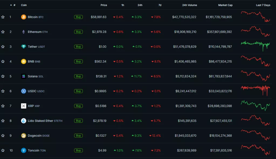Screen dimensions: 276x159
Task: Click Buy for Lido Staked Ether
Action: pyautogui.click(x=78, y=121)
